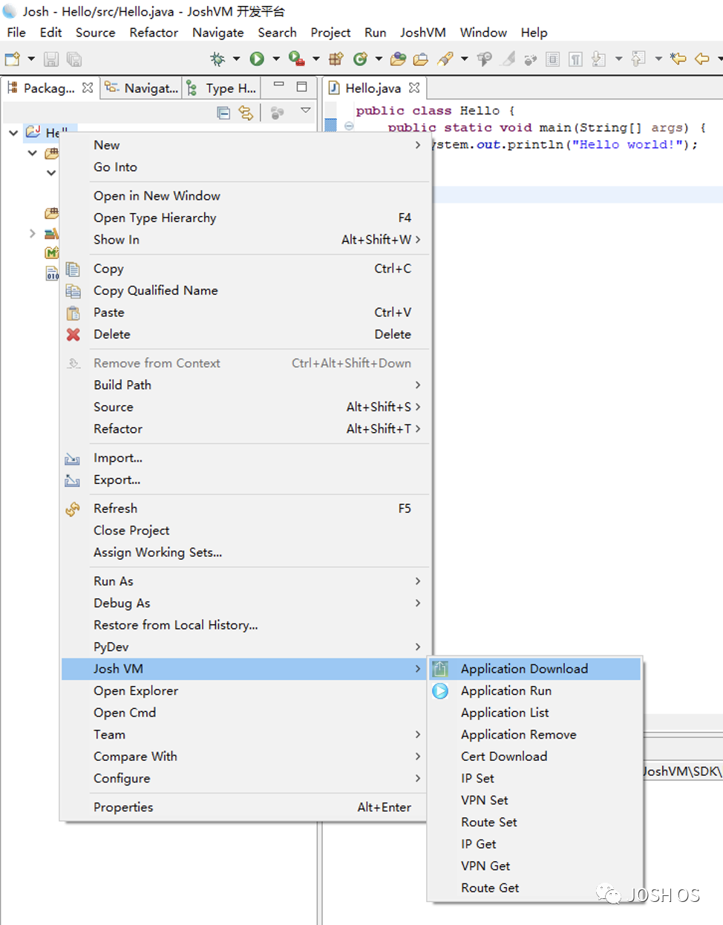Click the Open Task folder toolbar icon

(421, 59)
